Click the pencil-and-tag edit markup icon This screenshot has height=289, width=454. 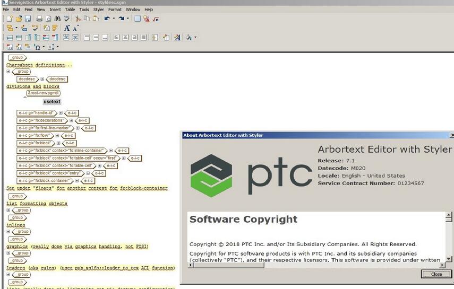[x=24, y=28]
